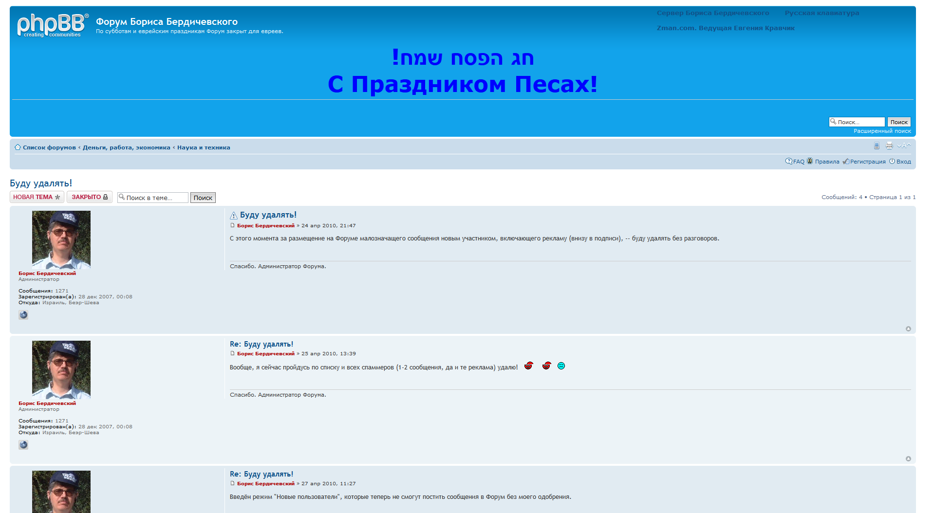The width and height of the screenshot is (934, 513).
Task: Click the Вход login link
Action: click(x=903, y=162)
